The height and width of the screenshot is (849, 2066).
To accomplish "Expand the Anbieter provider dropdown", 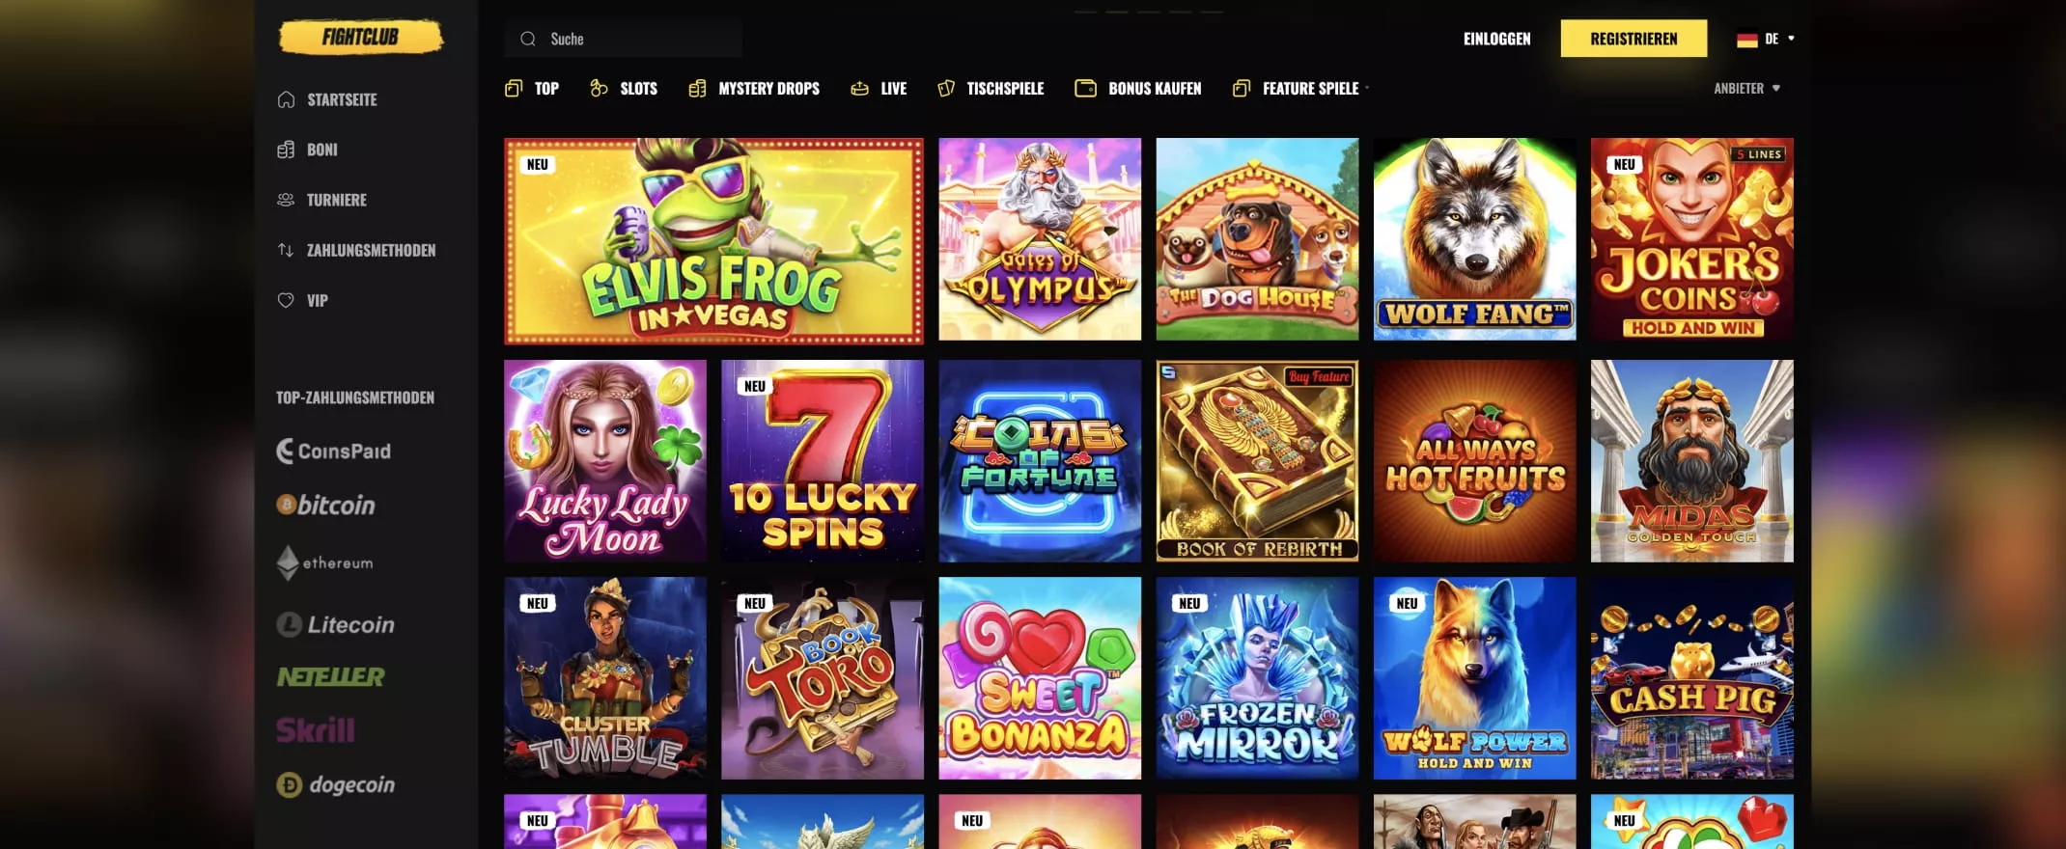I will [1746, 88].
